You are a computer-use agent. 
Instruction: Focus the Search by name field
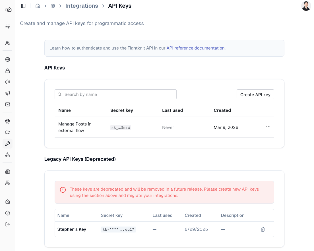(x=115, y=94)
